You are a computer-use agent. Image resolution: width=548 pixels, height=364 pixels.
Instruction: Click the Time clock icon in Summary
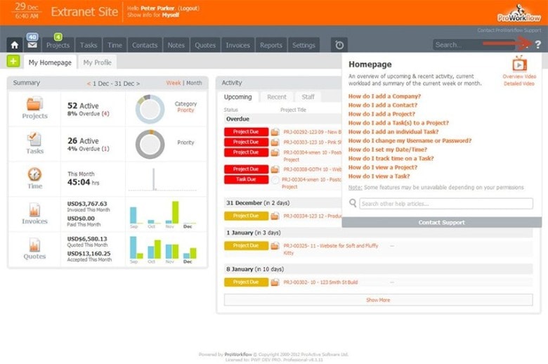(x=34, y=174)
